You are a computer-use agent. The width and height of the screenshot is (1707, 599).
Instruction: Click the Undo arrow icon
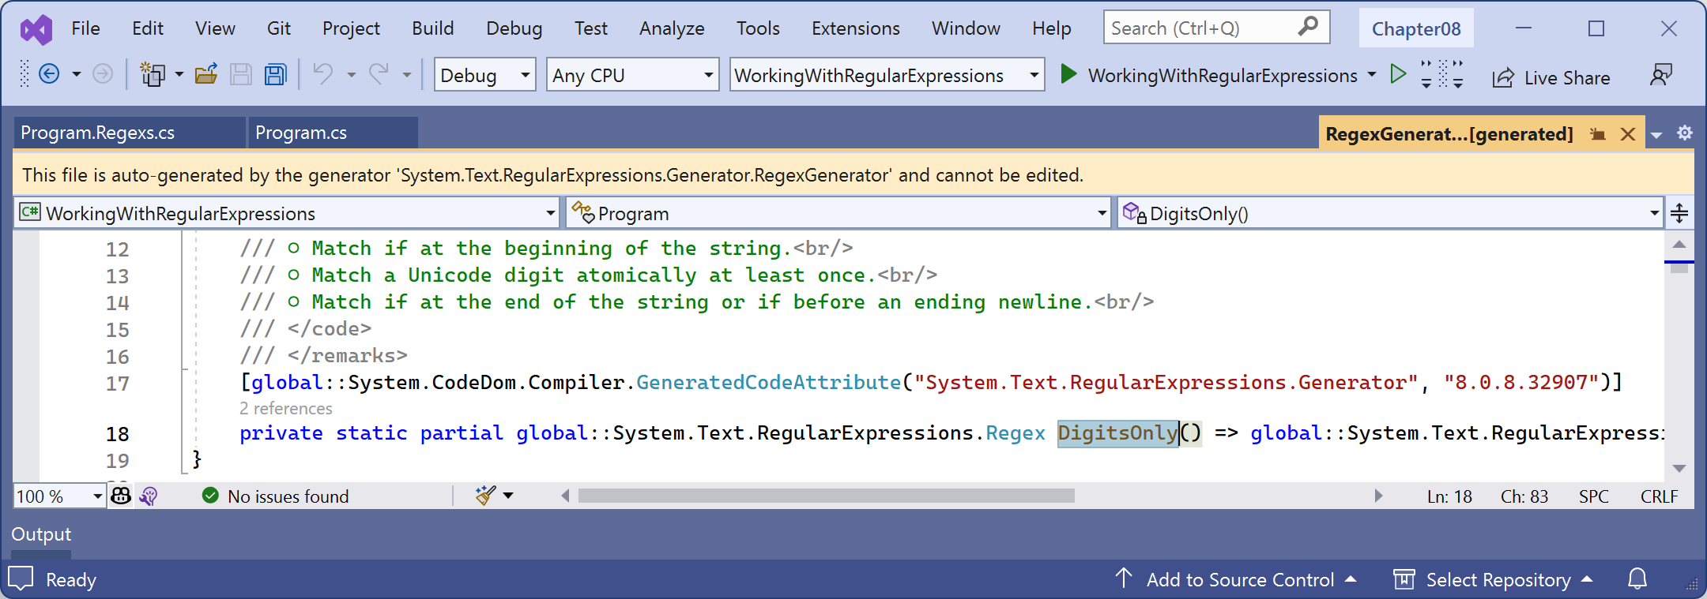tap(322, 74)
